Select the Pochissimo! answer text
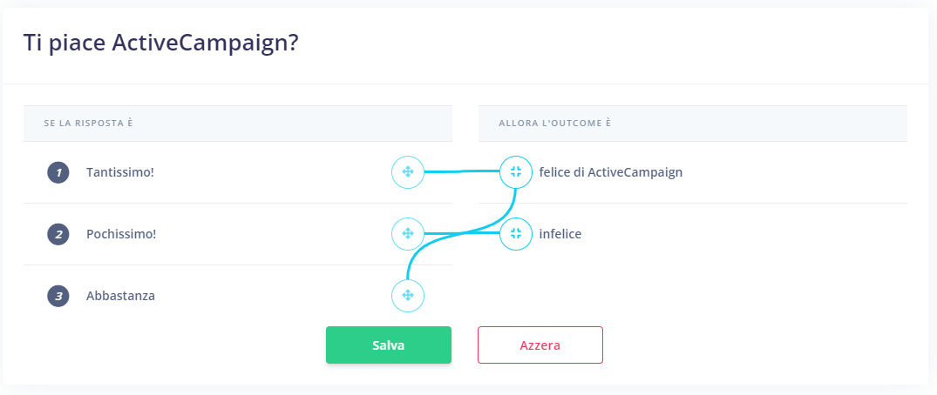The image size is (937, 395). [x=121, y=234]
